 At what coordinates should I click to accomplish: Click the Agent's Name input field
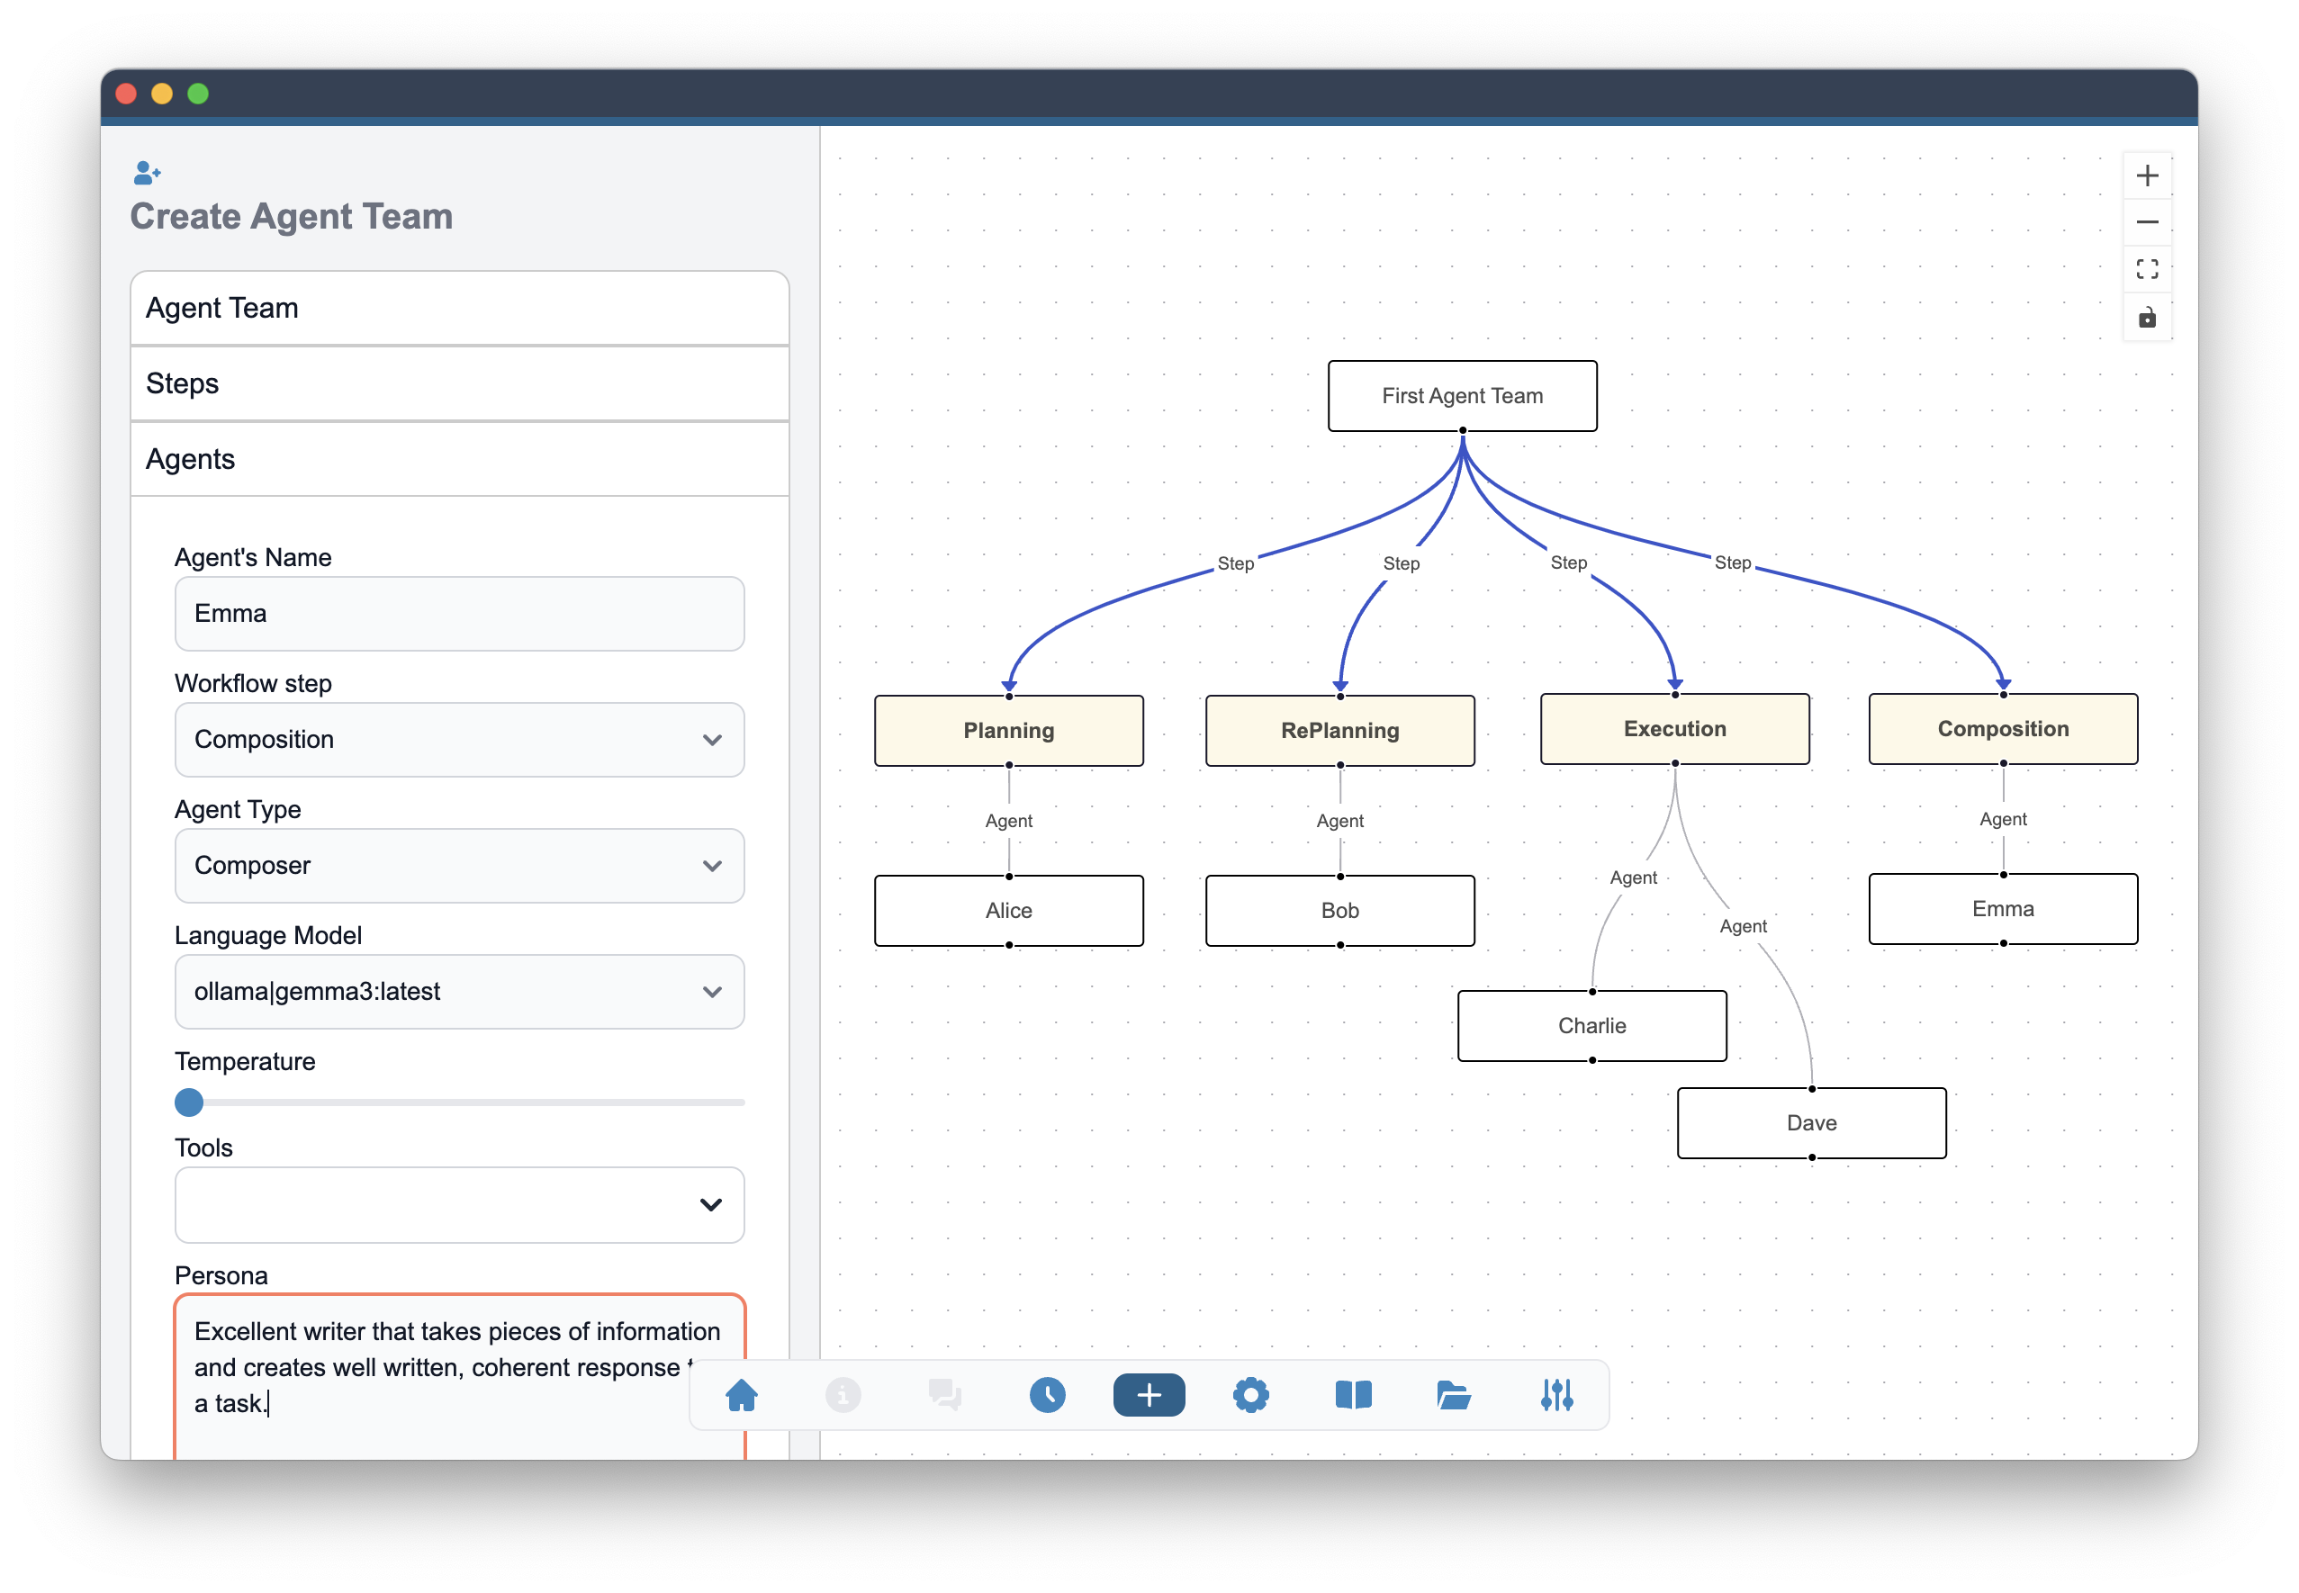[459, 613]
